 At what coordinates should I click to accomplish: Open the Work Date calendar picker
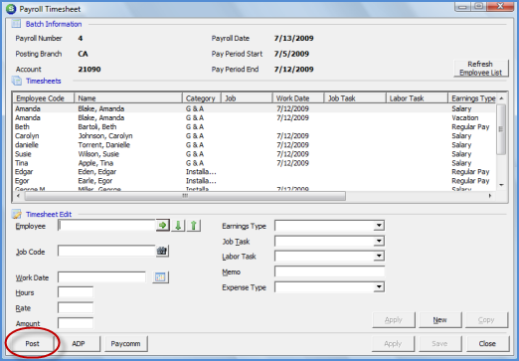pyautogui.click(x=160, y=277)
